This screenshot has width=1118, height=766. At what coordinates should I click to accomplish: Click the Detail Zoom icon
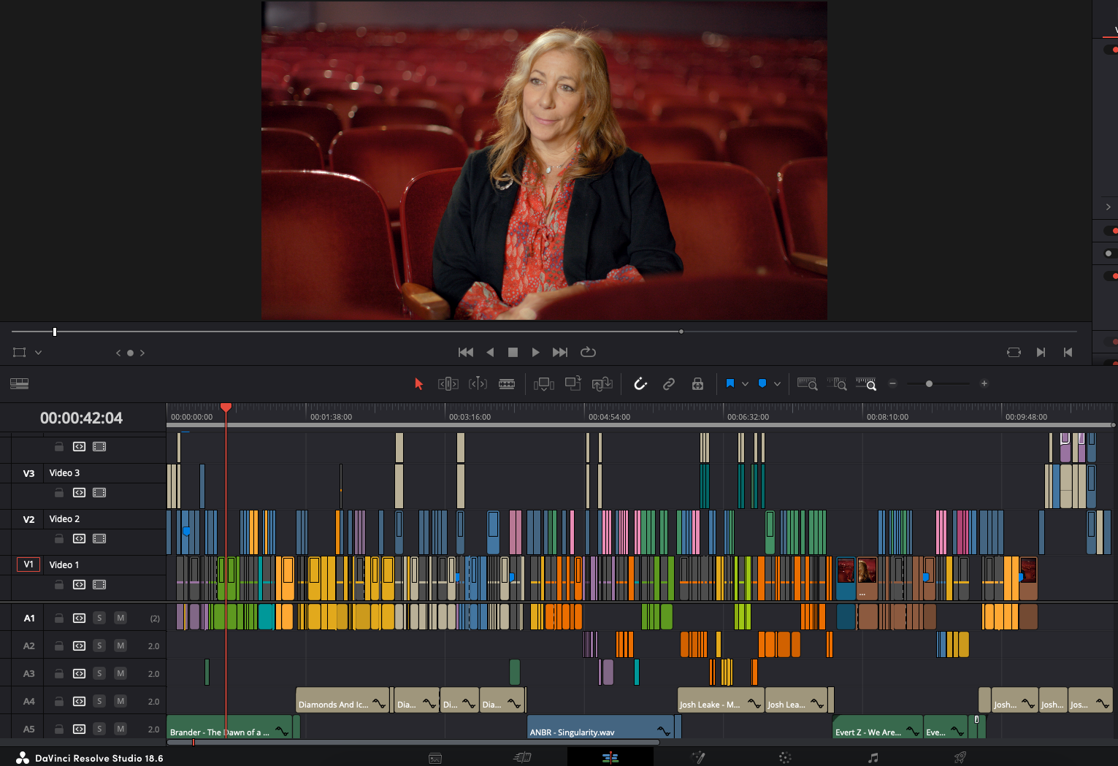click(x=837, y=384)
